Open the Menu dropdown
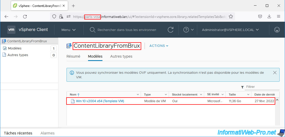This screenshot has height=137, width=285. click(x=69, y=30)
